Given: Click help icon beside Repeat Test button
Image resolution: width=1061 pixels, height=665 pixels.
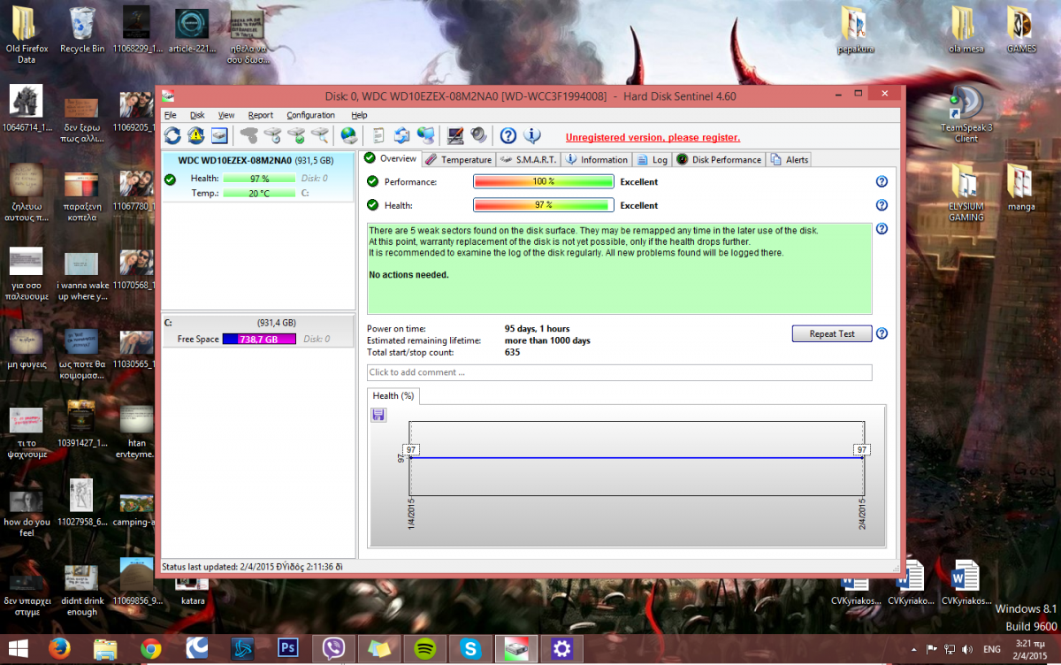Looking at the screenshot, I should click(x=882, y=333).
